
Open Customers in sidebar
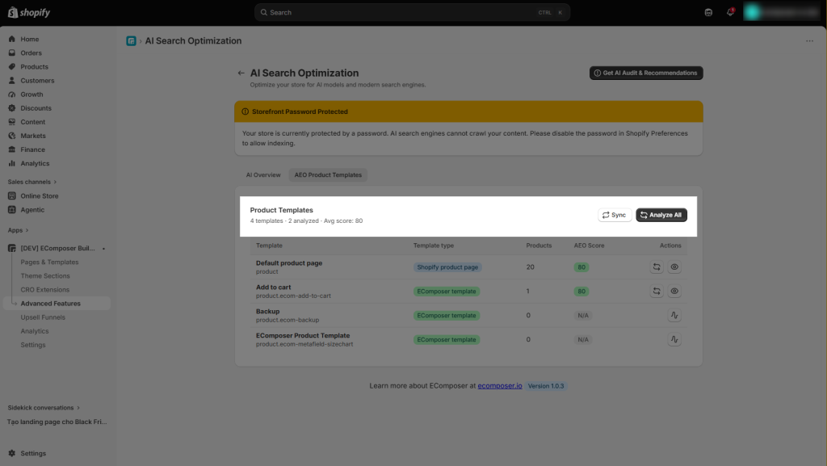point(37,81)
